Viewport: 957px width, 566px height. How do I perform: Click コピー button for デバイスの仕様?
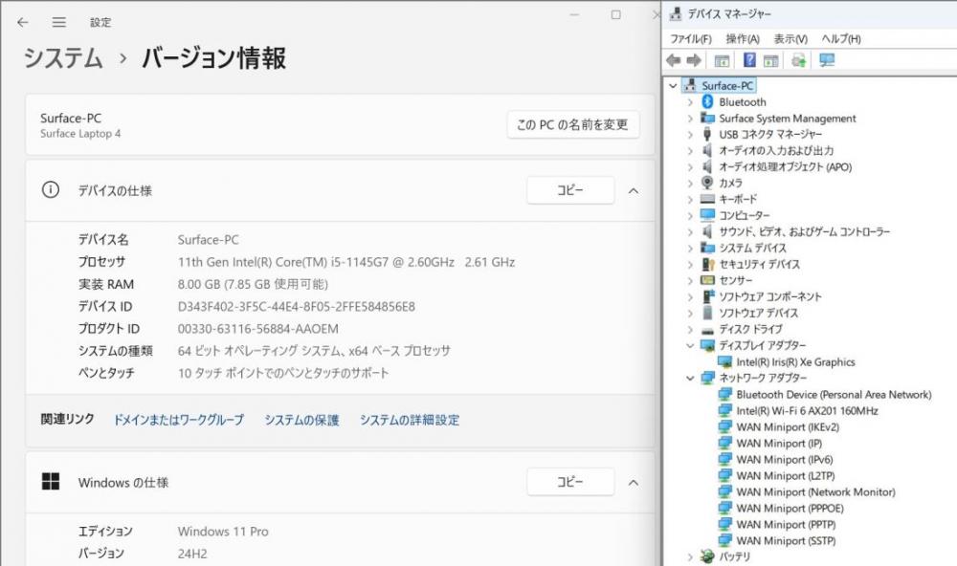point(570,190)
